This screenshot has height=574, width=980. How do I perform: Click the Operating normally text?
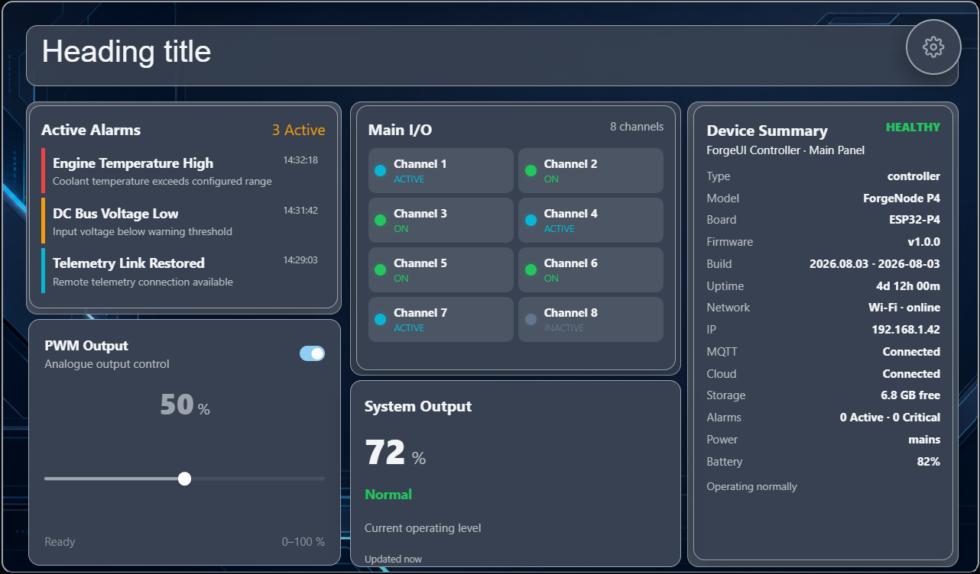tap(751, 487)
